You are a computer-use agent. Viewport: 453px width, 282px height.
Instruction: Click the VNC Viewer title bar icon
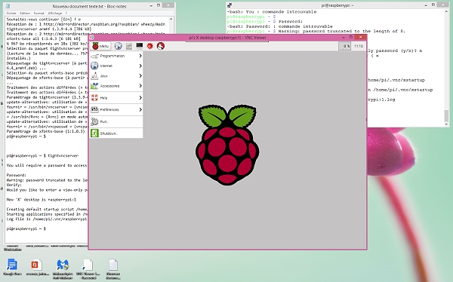click(x=92, y=37)
